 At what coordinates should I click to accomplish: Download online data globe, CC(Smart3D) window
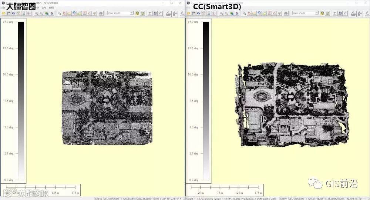(x=199, y=13)
